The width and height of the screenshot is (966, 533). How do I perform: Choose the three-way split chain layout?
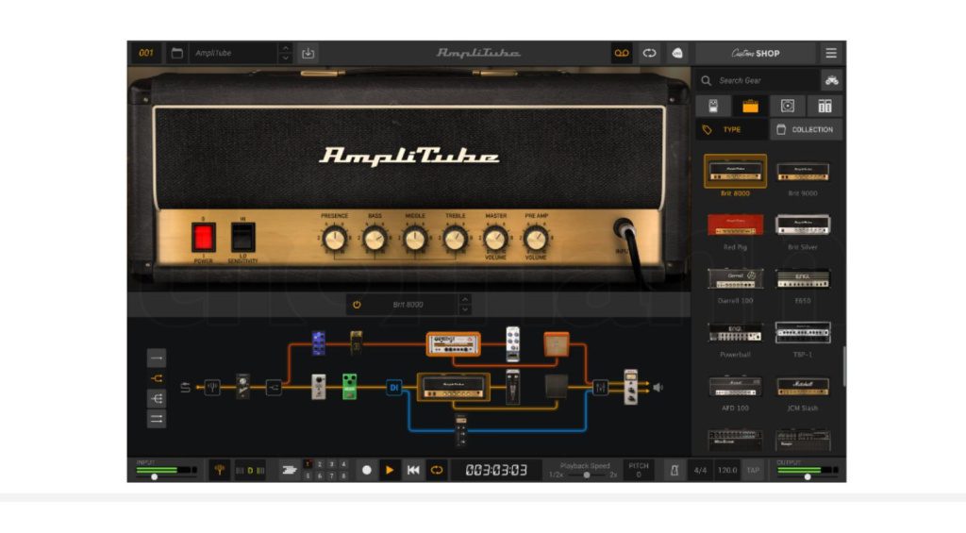157,399
